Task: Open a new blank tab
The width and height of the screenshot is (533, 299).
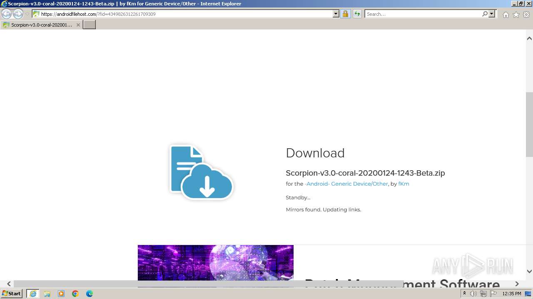Action: [x=90, y=25]
